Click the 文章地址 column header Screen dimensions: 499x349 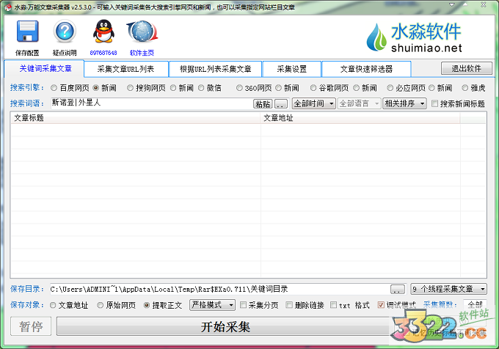pos(360,118)
